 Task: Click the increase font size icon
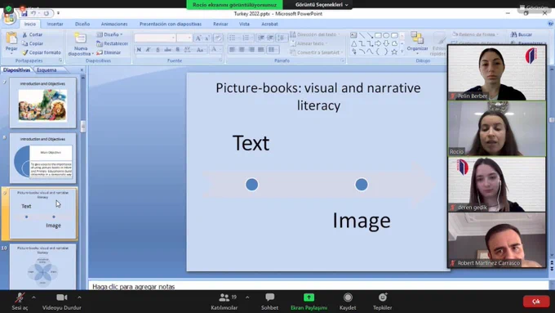point(198,38)
